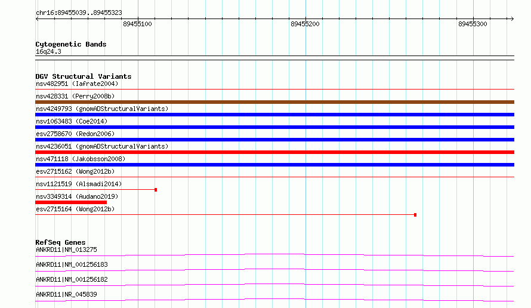The width and height of the screenshot is (531, 308).
Task: Open nsv428331 (Perry2008b) variant label
Action: 75,96
